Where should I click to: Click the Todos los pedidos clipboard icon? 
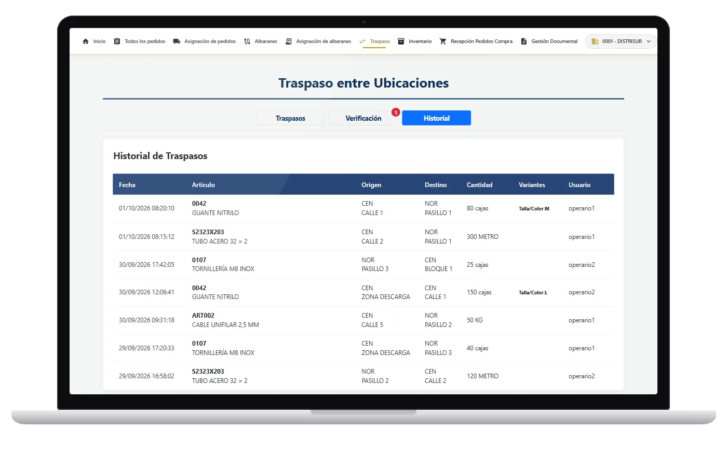point(117,41)
